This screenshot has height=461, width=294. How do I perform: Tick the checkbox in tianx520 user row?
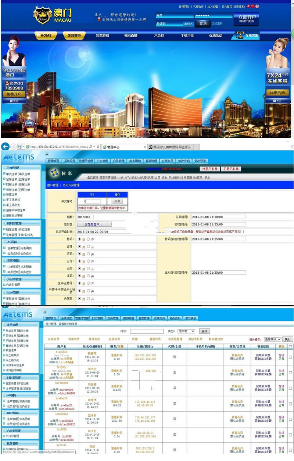point(290,357)
